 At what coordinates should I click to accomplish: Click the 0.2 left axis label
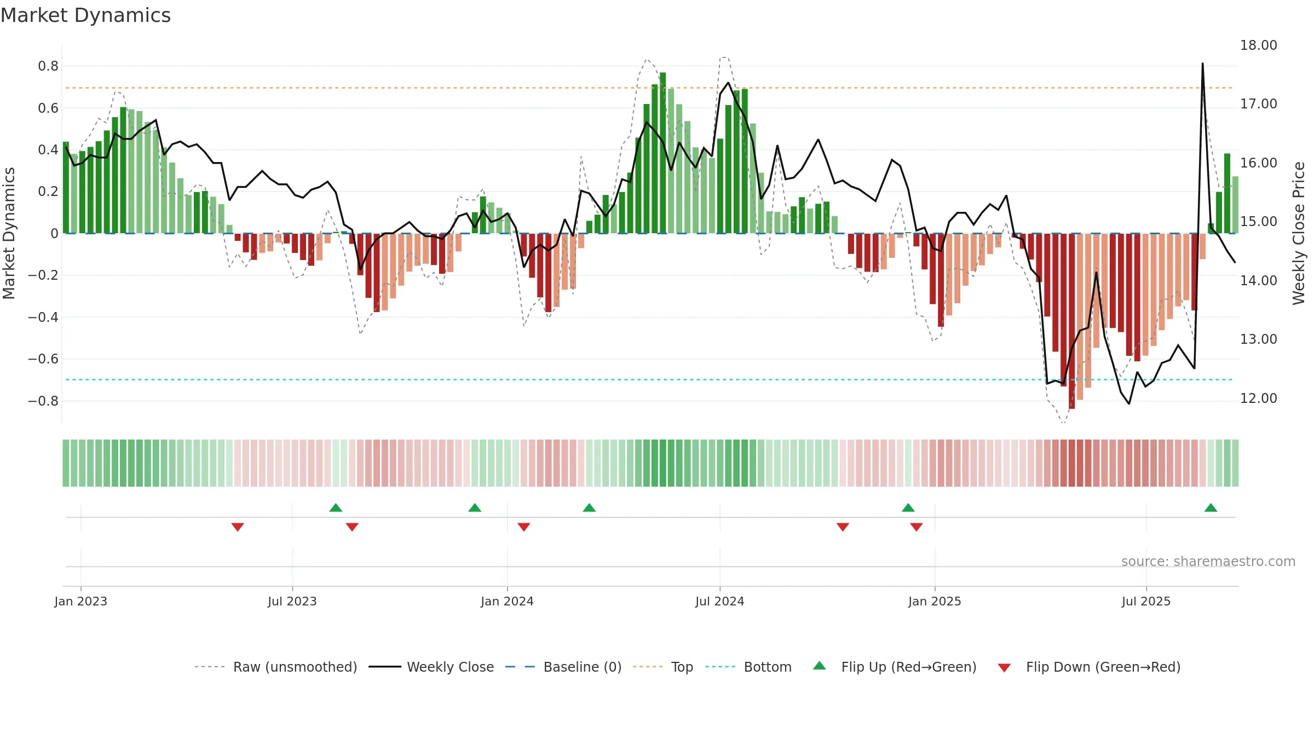click(48, 191)
